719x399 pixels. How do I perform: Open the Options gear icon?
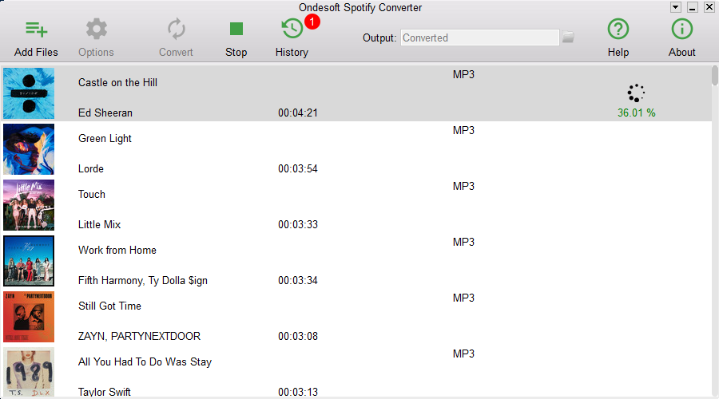pos(97,30)
